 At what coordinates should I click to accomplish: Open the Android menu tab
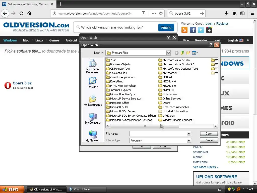point(71,40)
